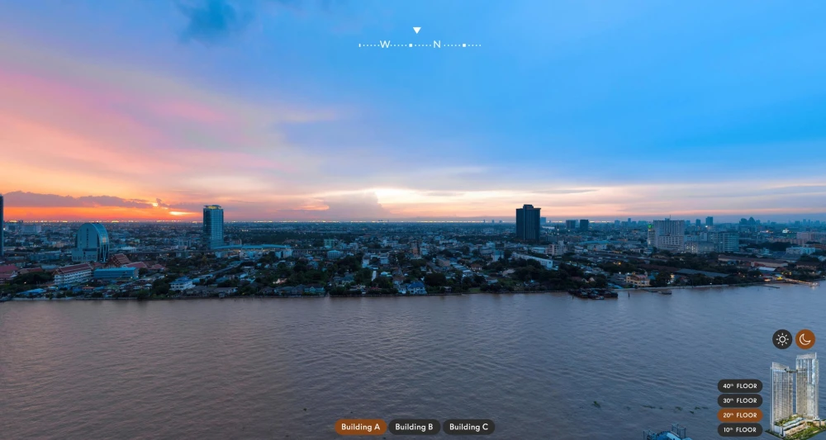Click the compass pointer triangle

pyautogui.click(x=416, y=31)
